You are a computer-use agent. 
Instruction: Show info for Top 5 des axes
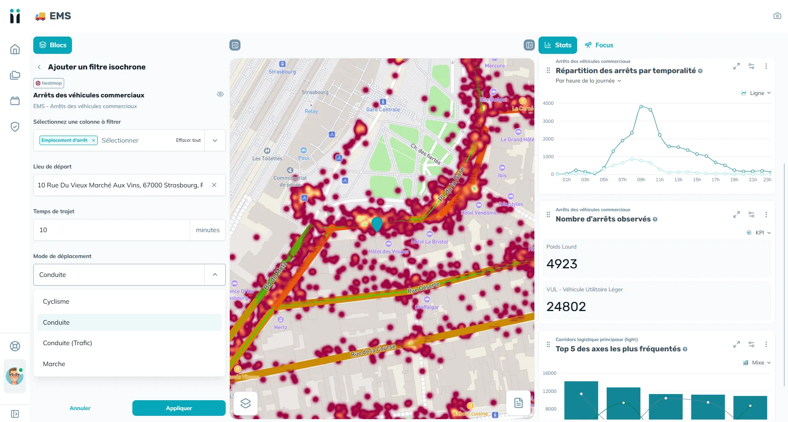pos(685,349)
